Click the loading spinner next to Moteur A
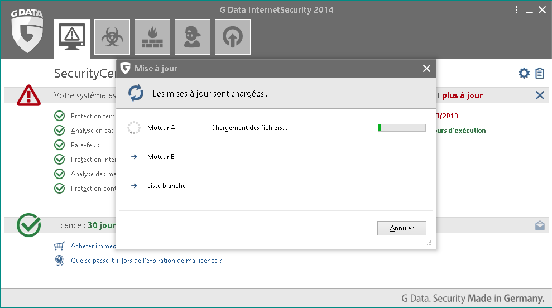 (134, 128)
